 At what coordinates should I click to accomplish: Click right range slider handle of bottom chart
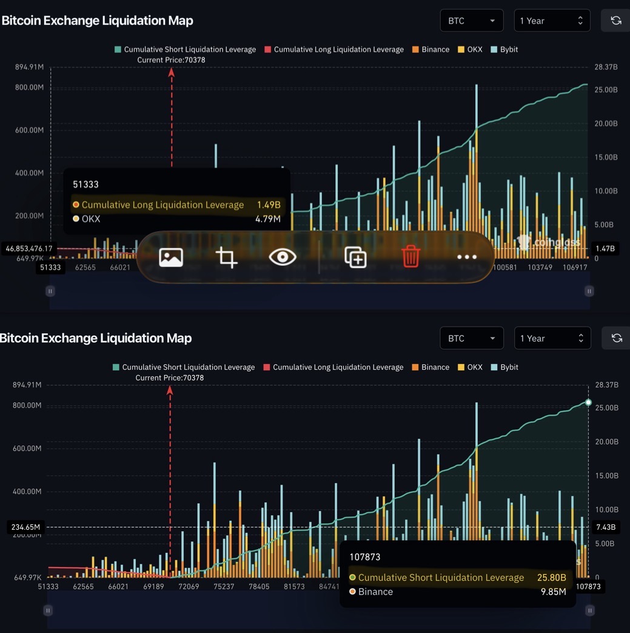click(x=589, y=611)
